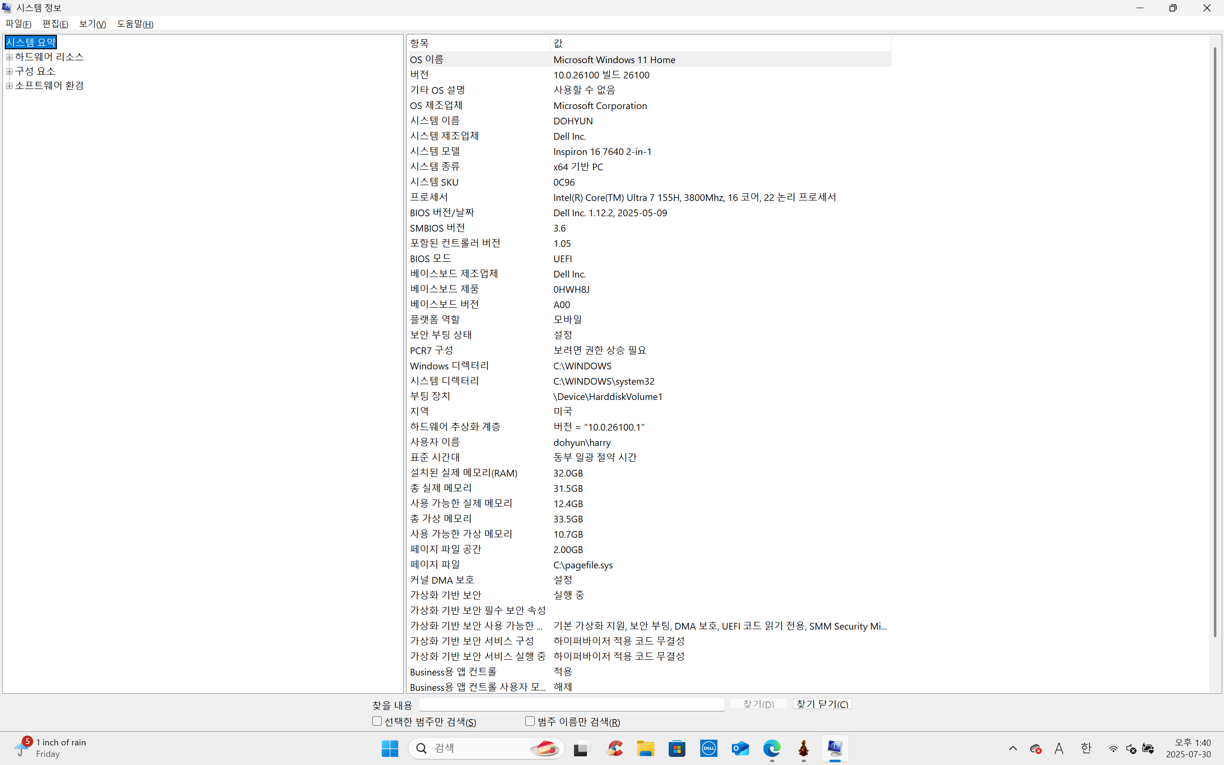Show hidden system tray icons
The height and width of the screenshot is (765, 1224).
[1013, 748]
